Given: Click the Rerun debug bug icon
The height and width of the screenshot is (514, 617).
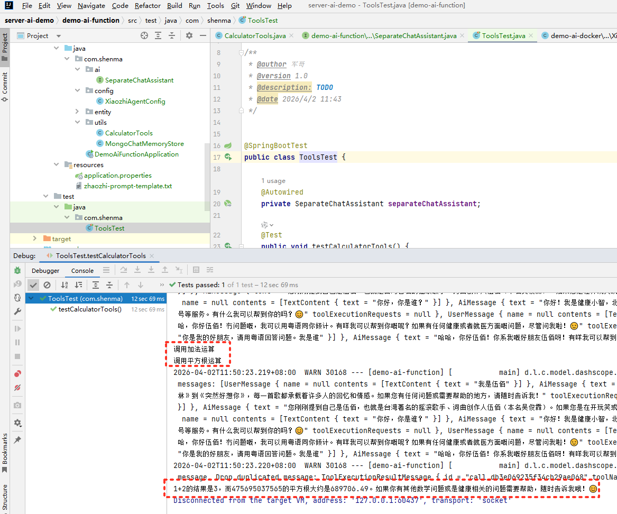Looking at the screenshot, I should [x=17, y=270].
